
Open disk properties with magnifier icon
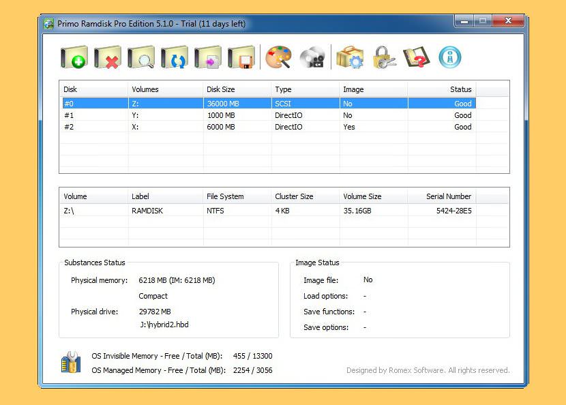point(140,57)
